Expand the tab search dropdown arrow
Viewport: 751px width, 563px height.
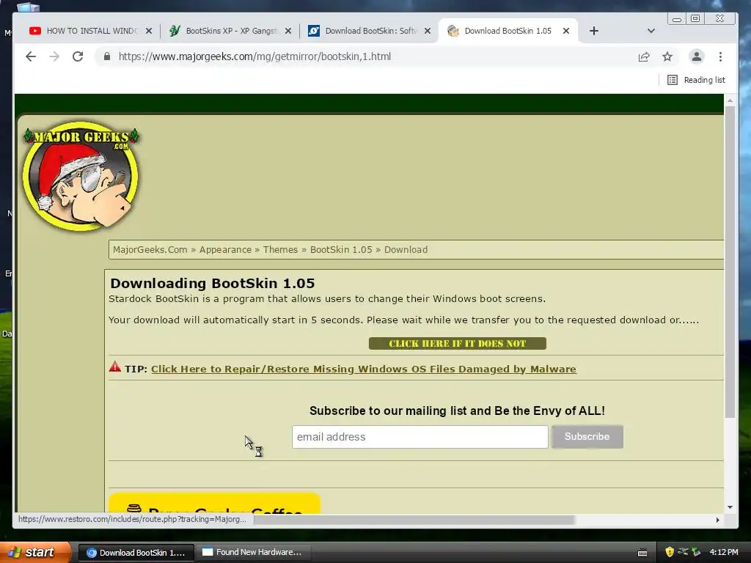coord(651,31)
